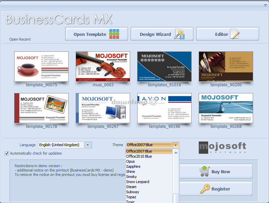Expand the Language dropdown arrow
The height and width of the screenshot is (203, 269).
coord(88,145)
